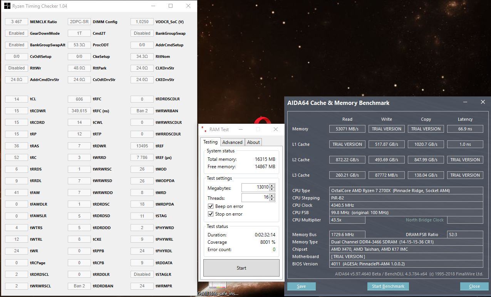Click the tFAW value 41
Image resolution: width=491 pixels, height=297 pixels.
click(x=17, y=192)
